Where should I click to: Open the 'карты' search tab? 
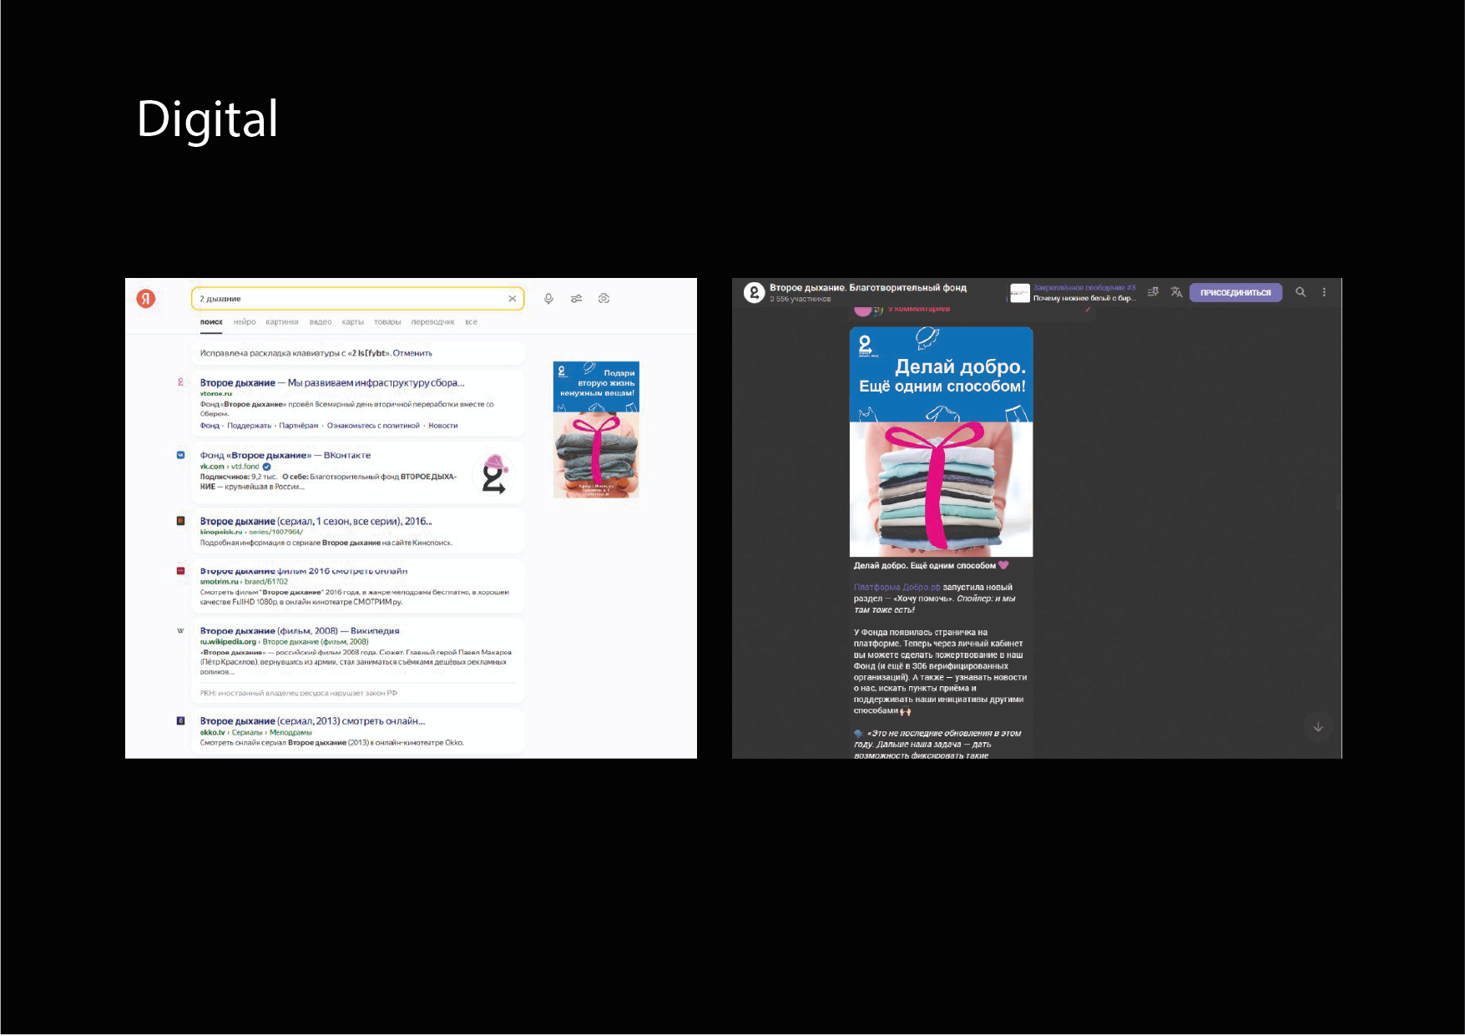353,322
